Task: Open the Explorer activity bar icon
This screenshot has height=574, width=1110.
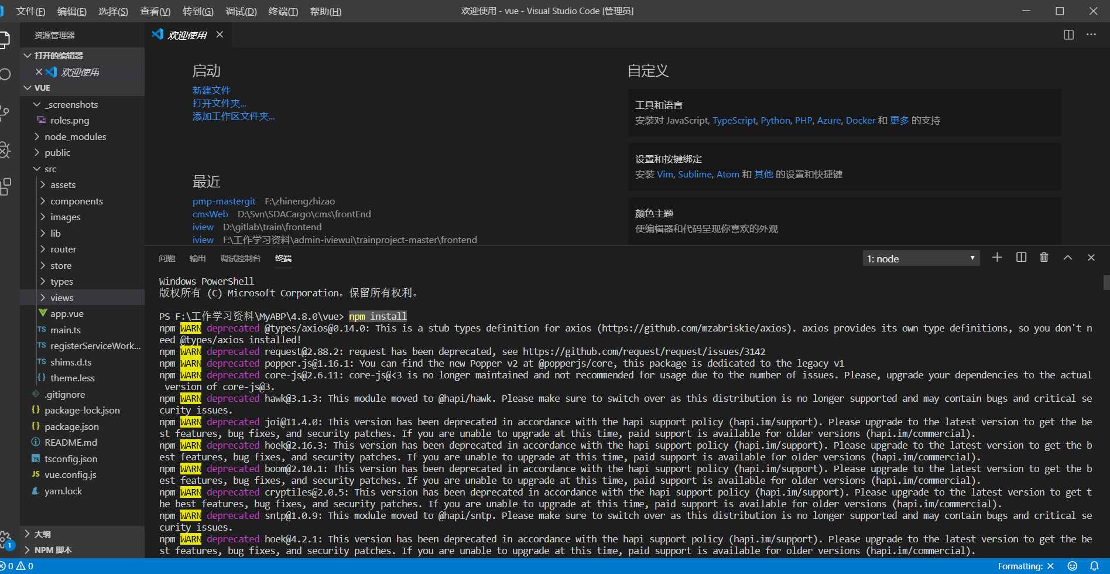Action: click(5, 40)
